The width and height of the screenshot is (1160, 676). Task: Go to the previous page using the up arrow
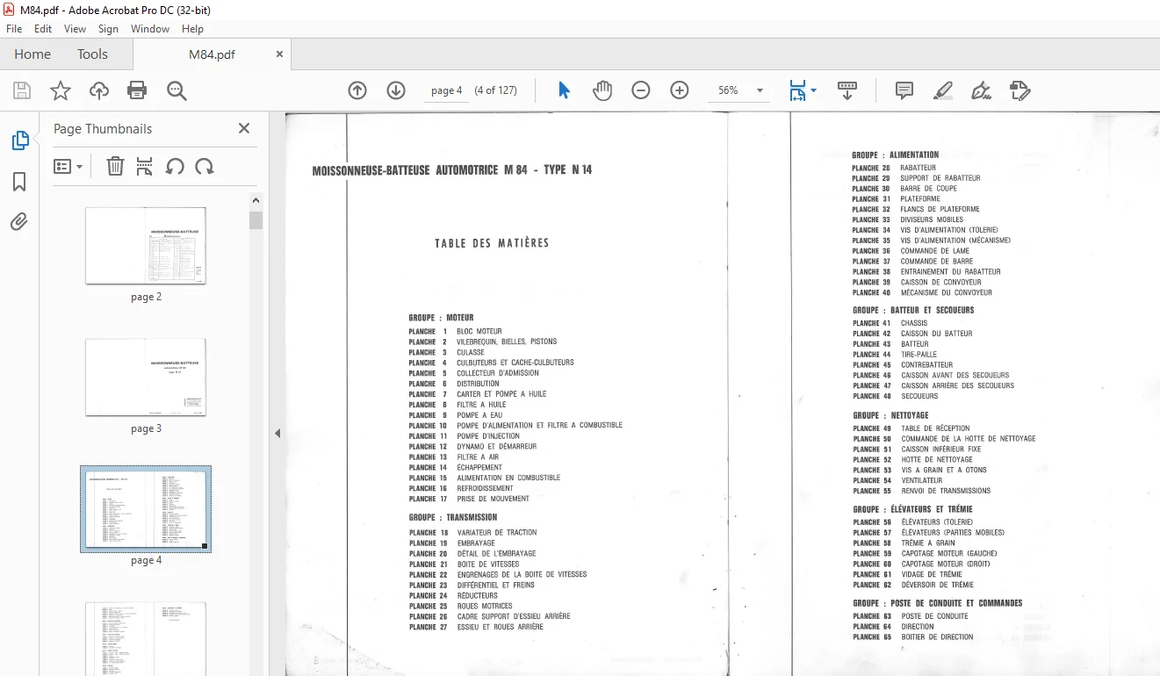click(x=357, y=90)
